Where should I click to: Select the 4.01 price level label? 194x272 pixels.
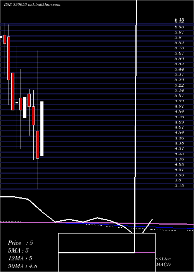tap(179, 170)
